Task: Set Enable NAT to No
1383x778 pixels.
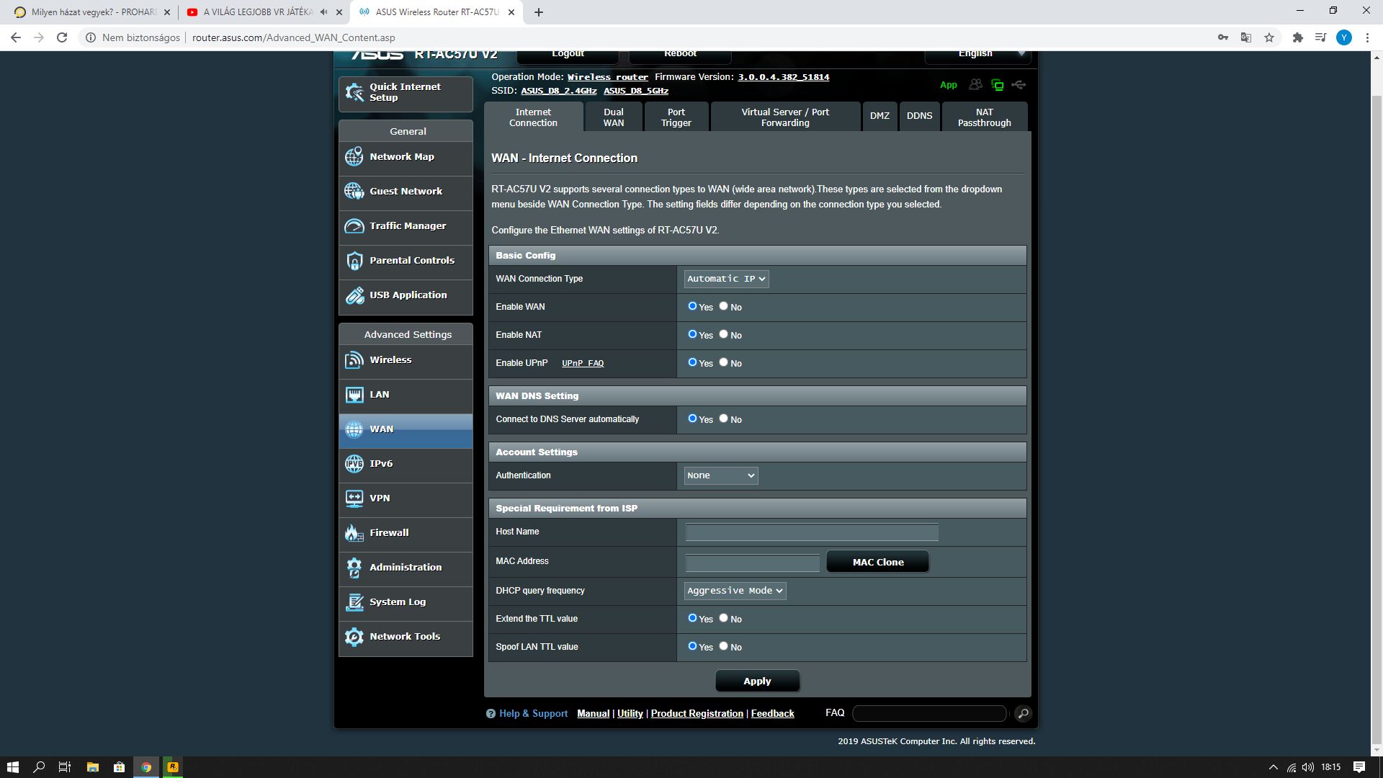Action: point(723,334)
